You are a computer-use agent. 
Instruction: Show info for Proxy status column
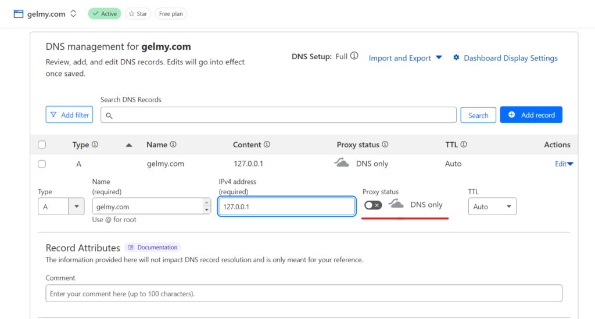pos(385,144)
